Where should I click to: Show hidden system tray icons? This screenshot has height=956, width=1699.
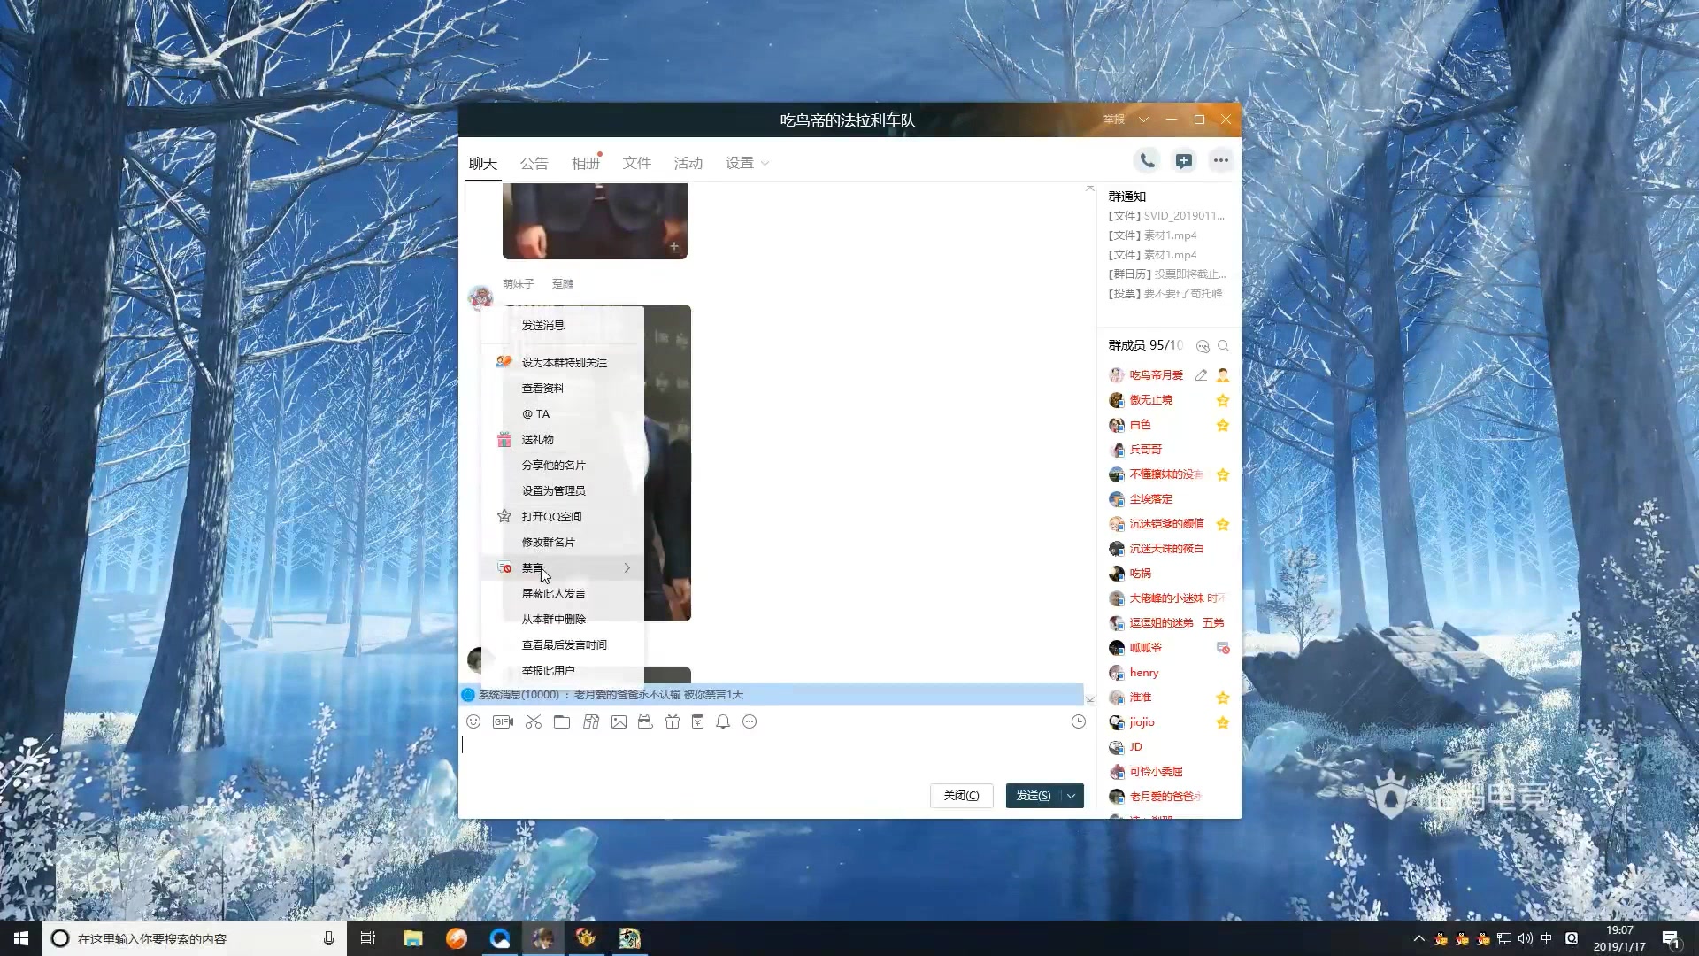point(1418,938)
